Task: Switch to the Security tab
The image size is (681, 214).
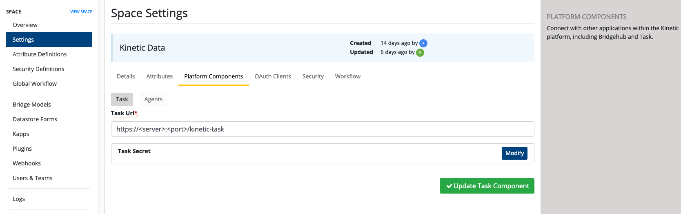Action: 313,76
